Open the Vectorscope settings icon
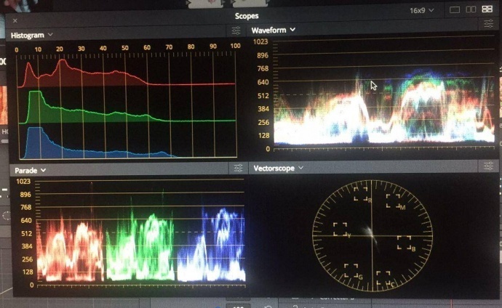This screenshot has width=502, height=308. pos(484,169)
